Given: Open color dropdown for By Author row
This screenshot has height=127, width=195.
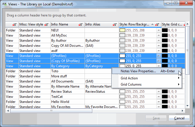Looking at the screenshot, I should 159,41.
